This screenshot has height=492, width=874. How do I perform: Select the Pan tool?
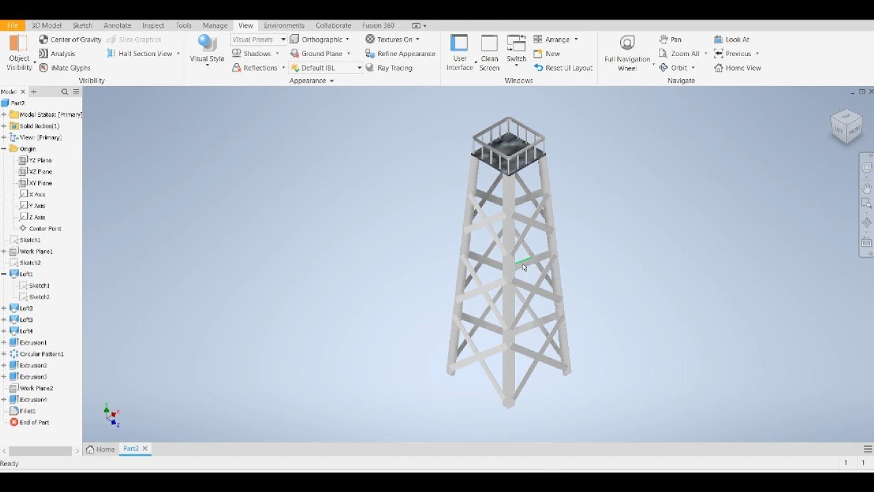point(670,40)
